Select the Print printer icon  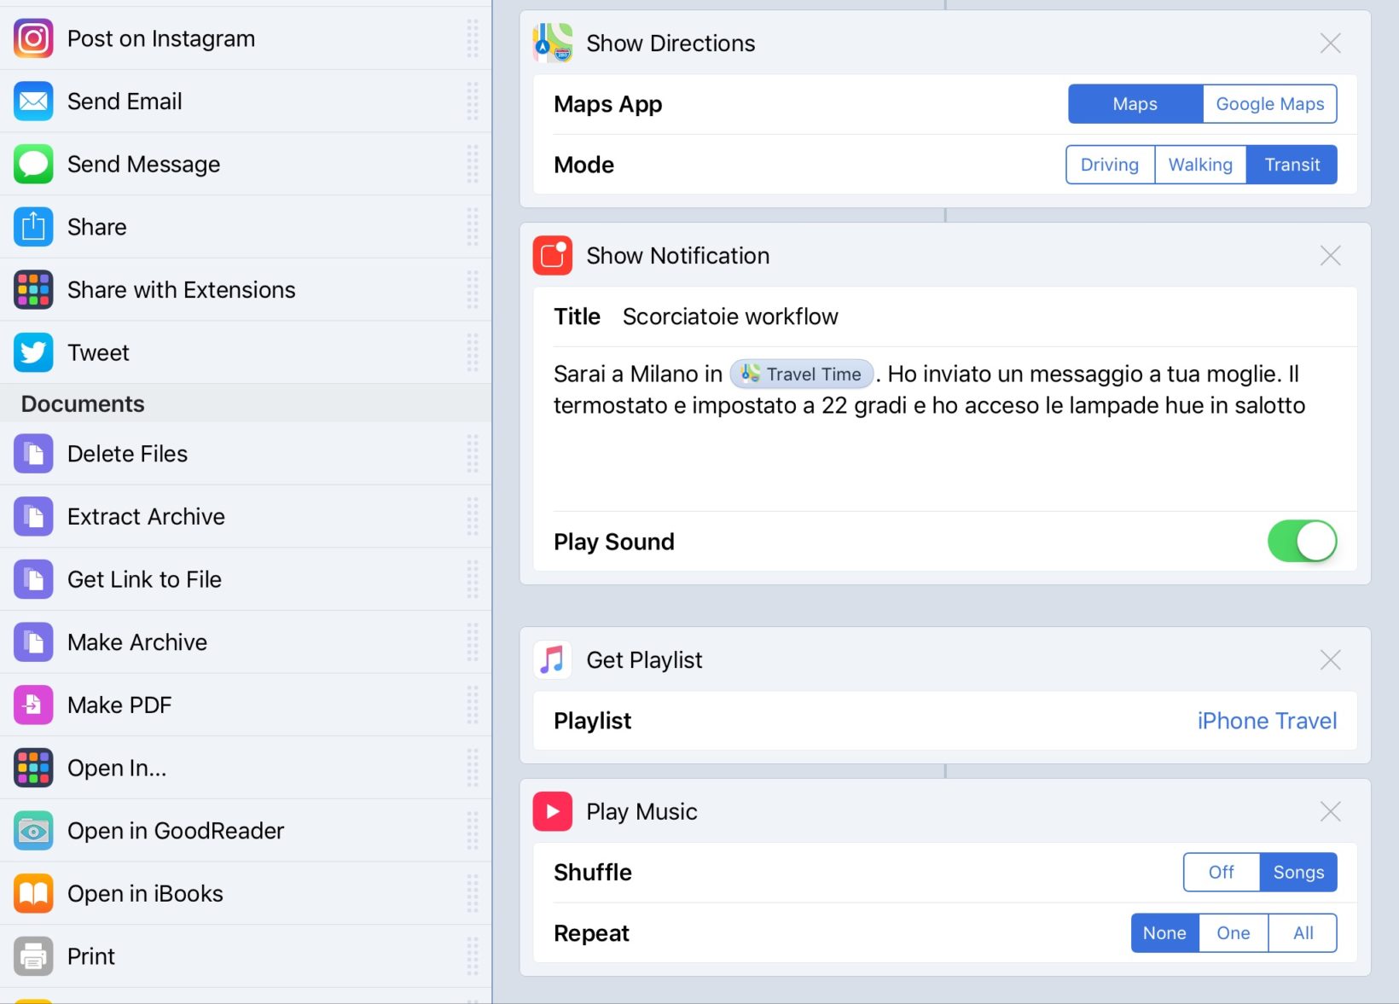point(33,956)
